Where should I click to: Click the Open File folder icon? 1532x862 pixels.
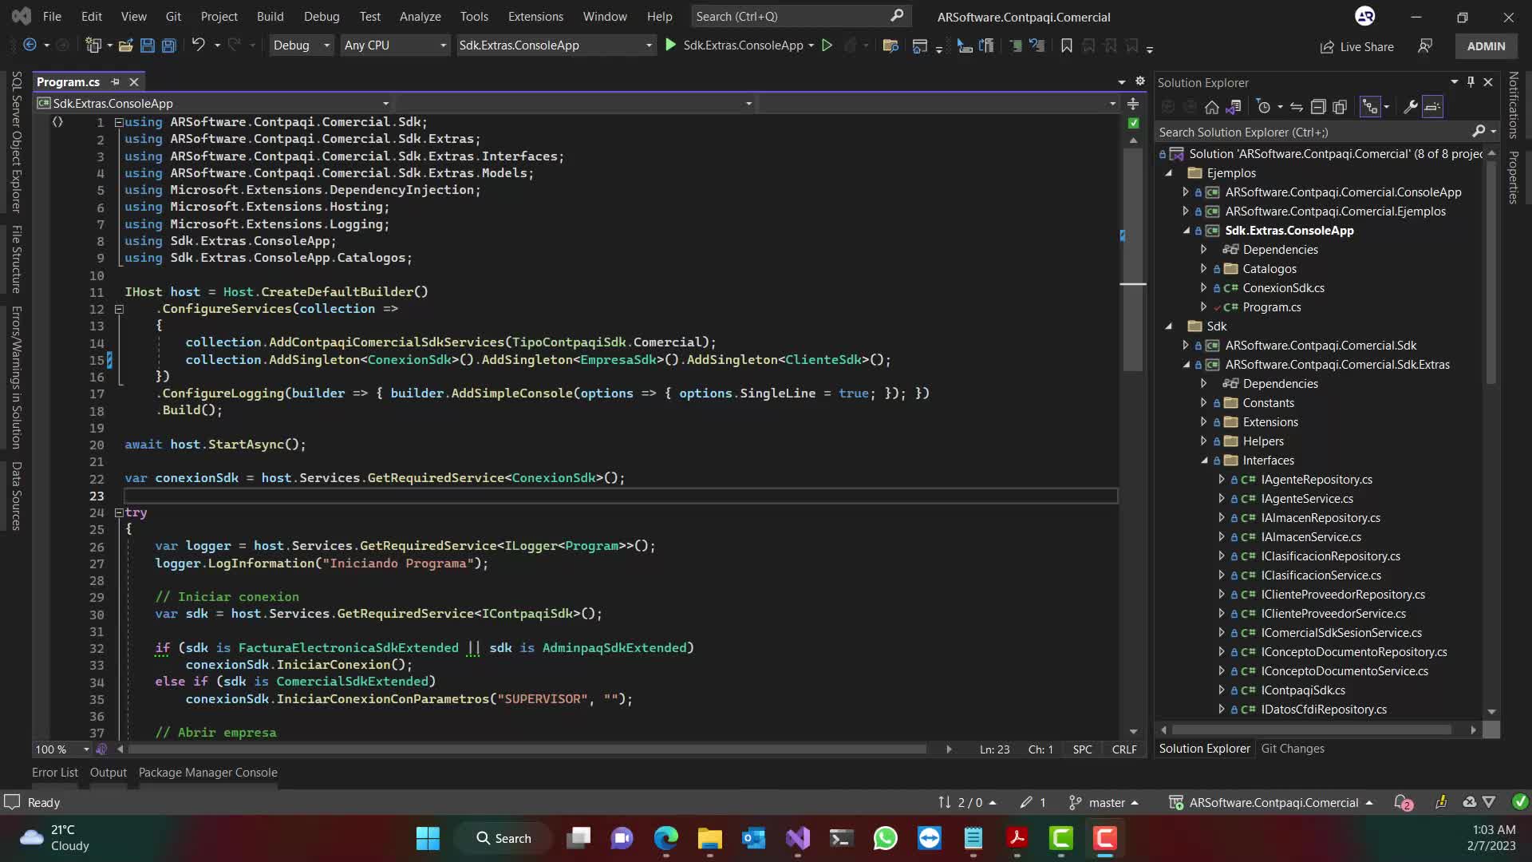click(125, 45)
